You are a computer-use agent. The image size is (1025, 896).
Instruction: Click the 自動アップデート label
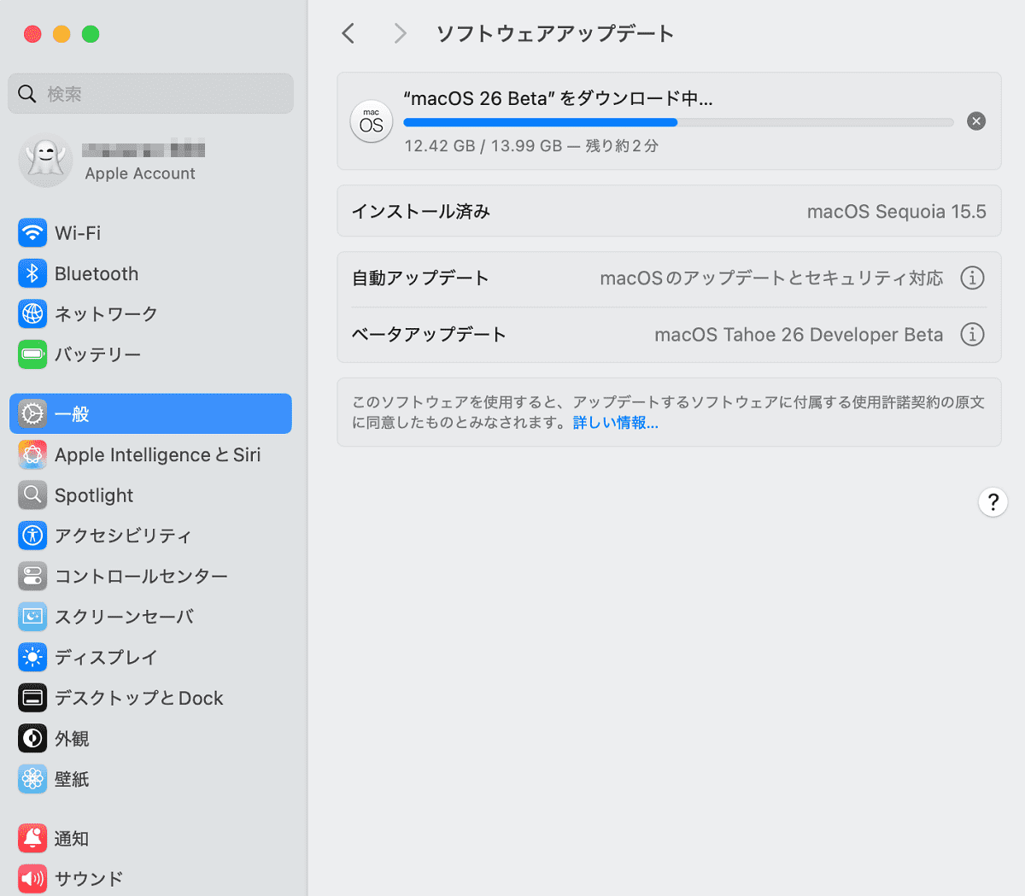click(420, 278)
